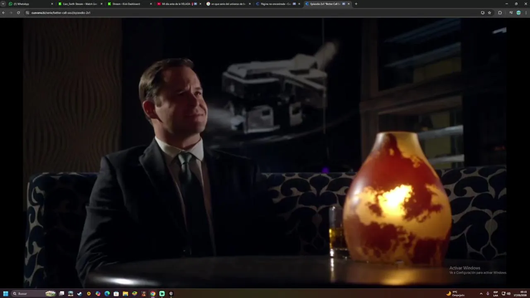Launch Steam from the taskbar
Screen dimensions: 530x298
[79, 293]
